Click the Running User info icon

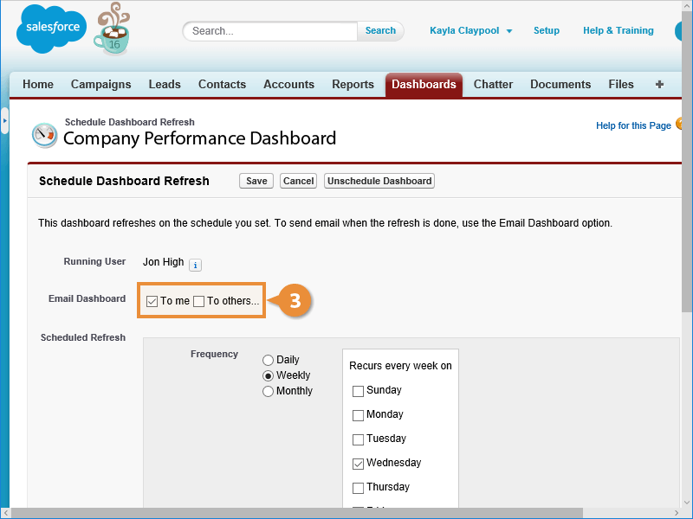pyautogui.click(x=195, y=265)
